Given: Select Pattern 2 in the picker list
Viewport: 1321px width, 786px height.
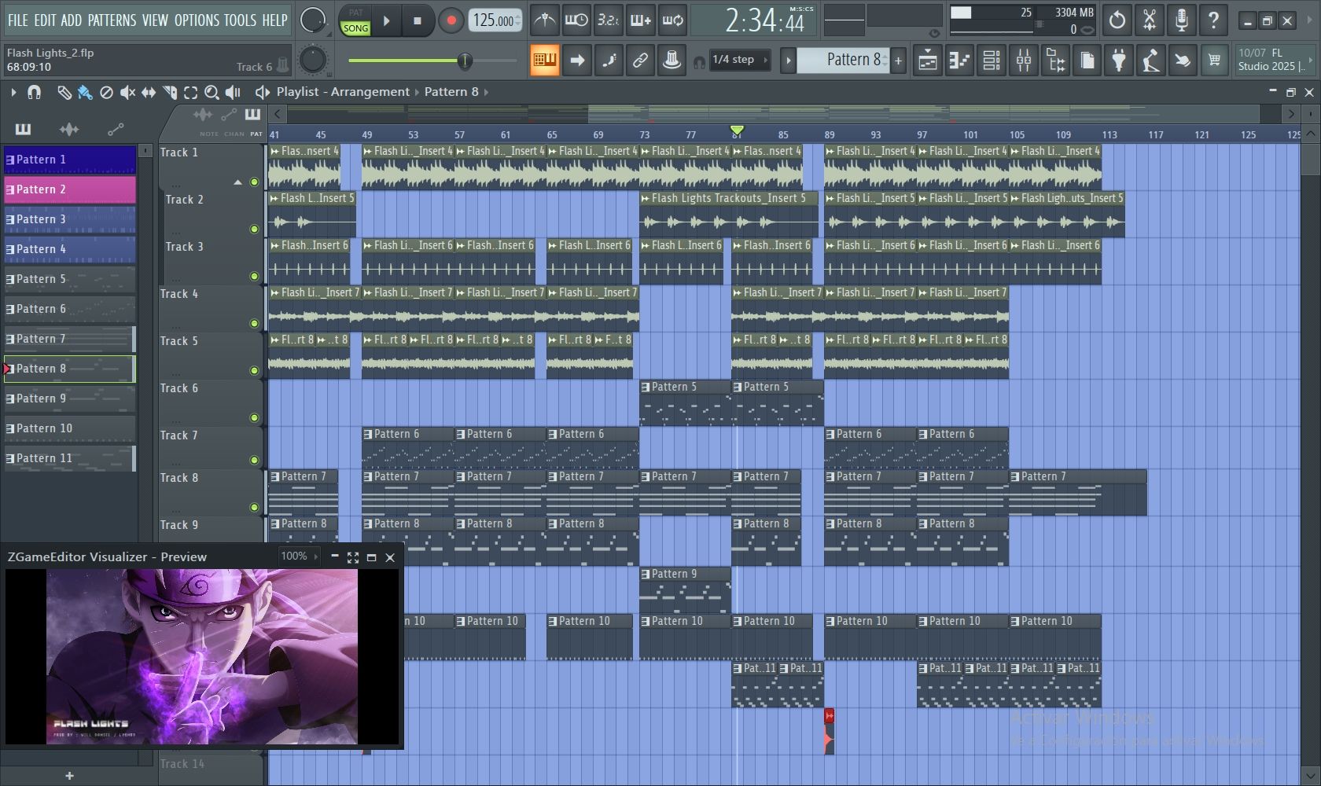Looking at the screenshot, I should (x=70, y=189).
